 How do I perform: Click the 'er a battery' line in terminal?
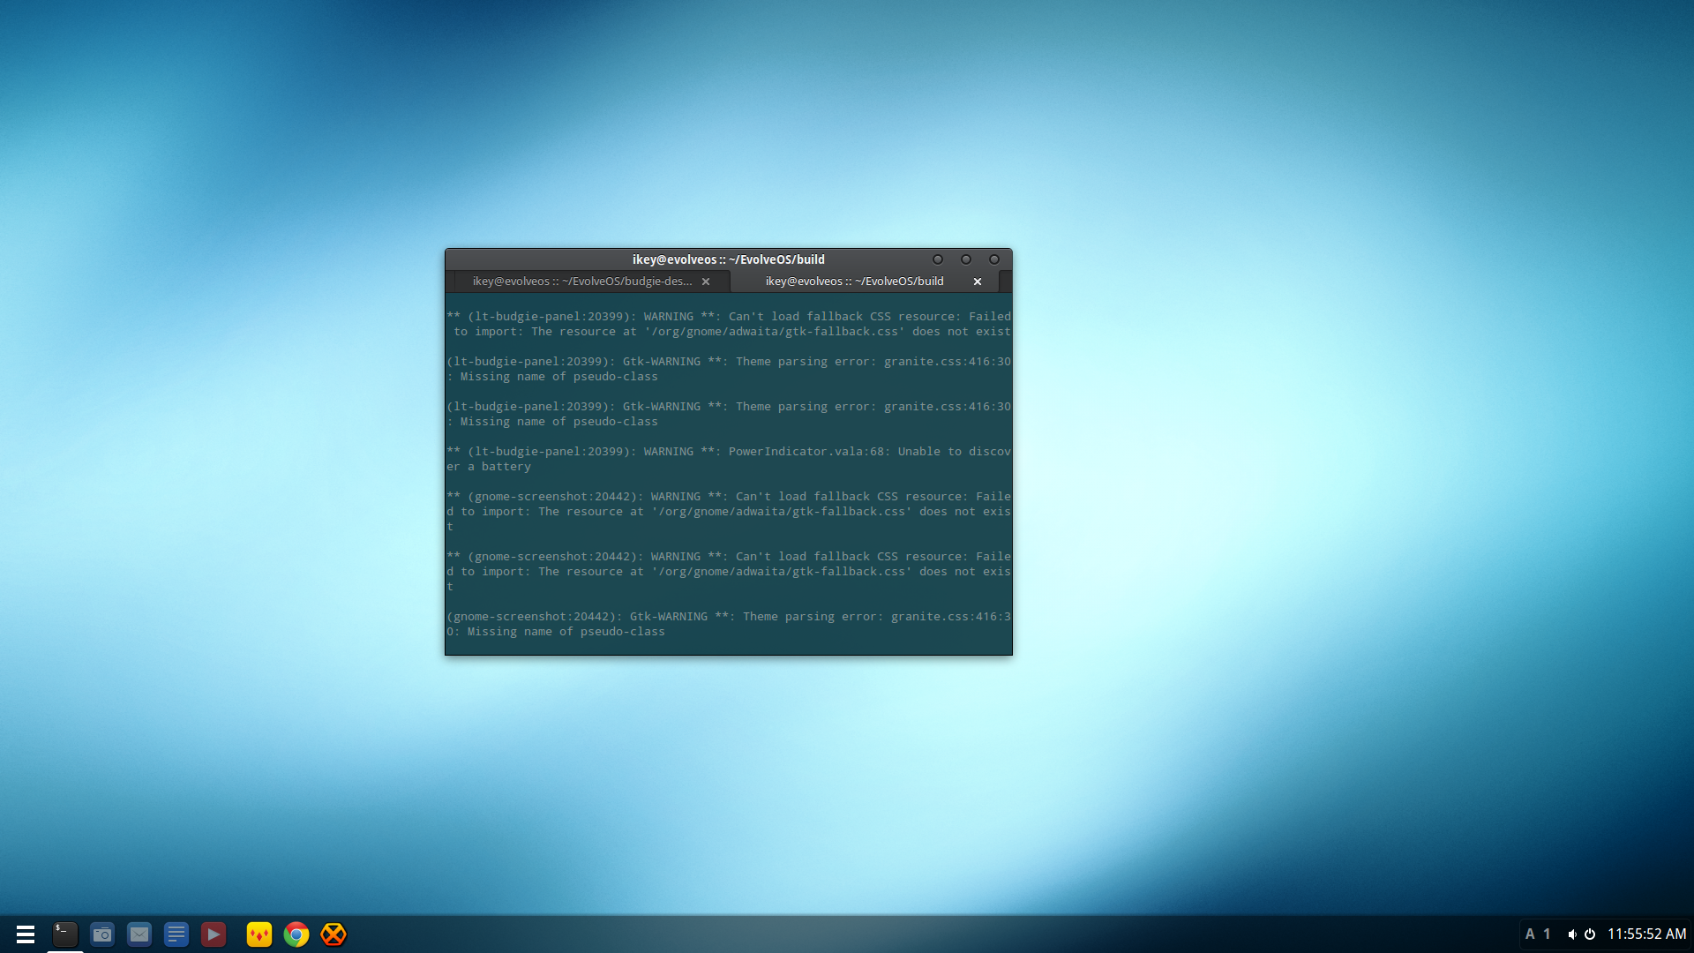click(489, 467)
